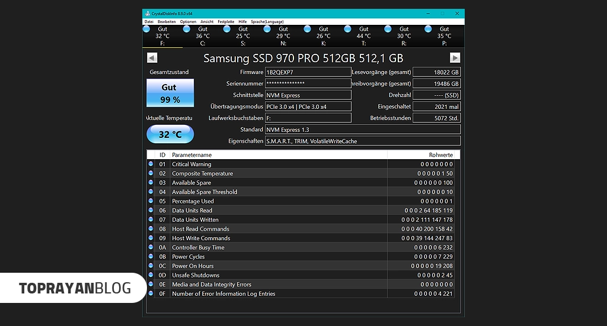Select drive F: in the disk bar
This screenshot has height=326, width=607.
point(162,36)
